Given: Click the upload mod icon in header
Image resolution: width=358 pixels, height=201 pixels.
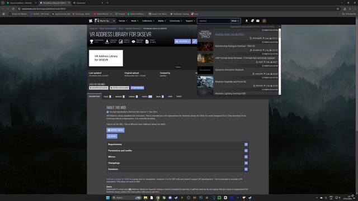Looking at the screenshot, I should pyautogui.click(x=246, y=21).
